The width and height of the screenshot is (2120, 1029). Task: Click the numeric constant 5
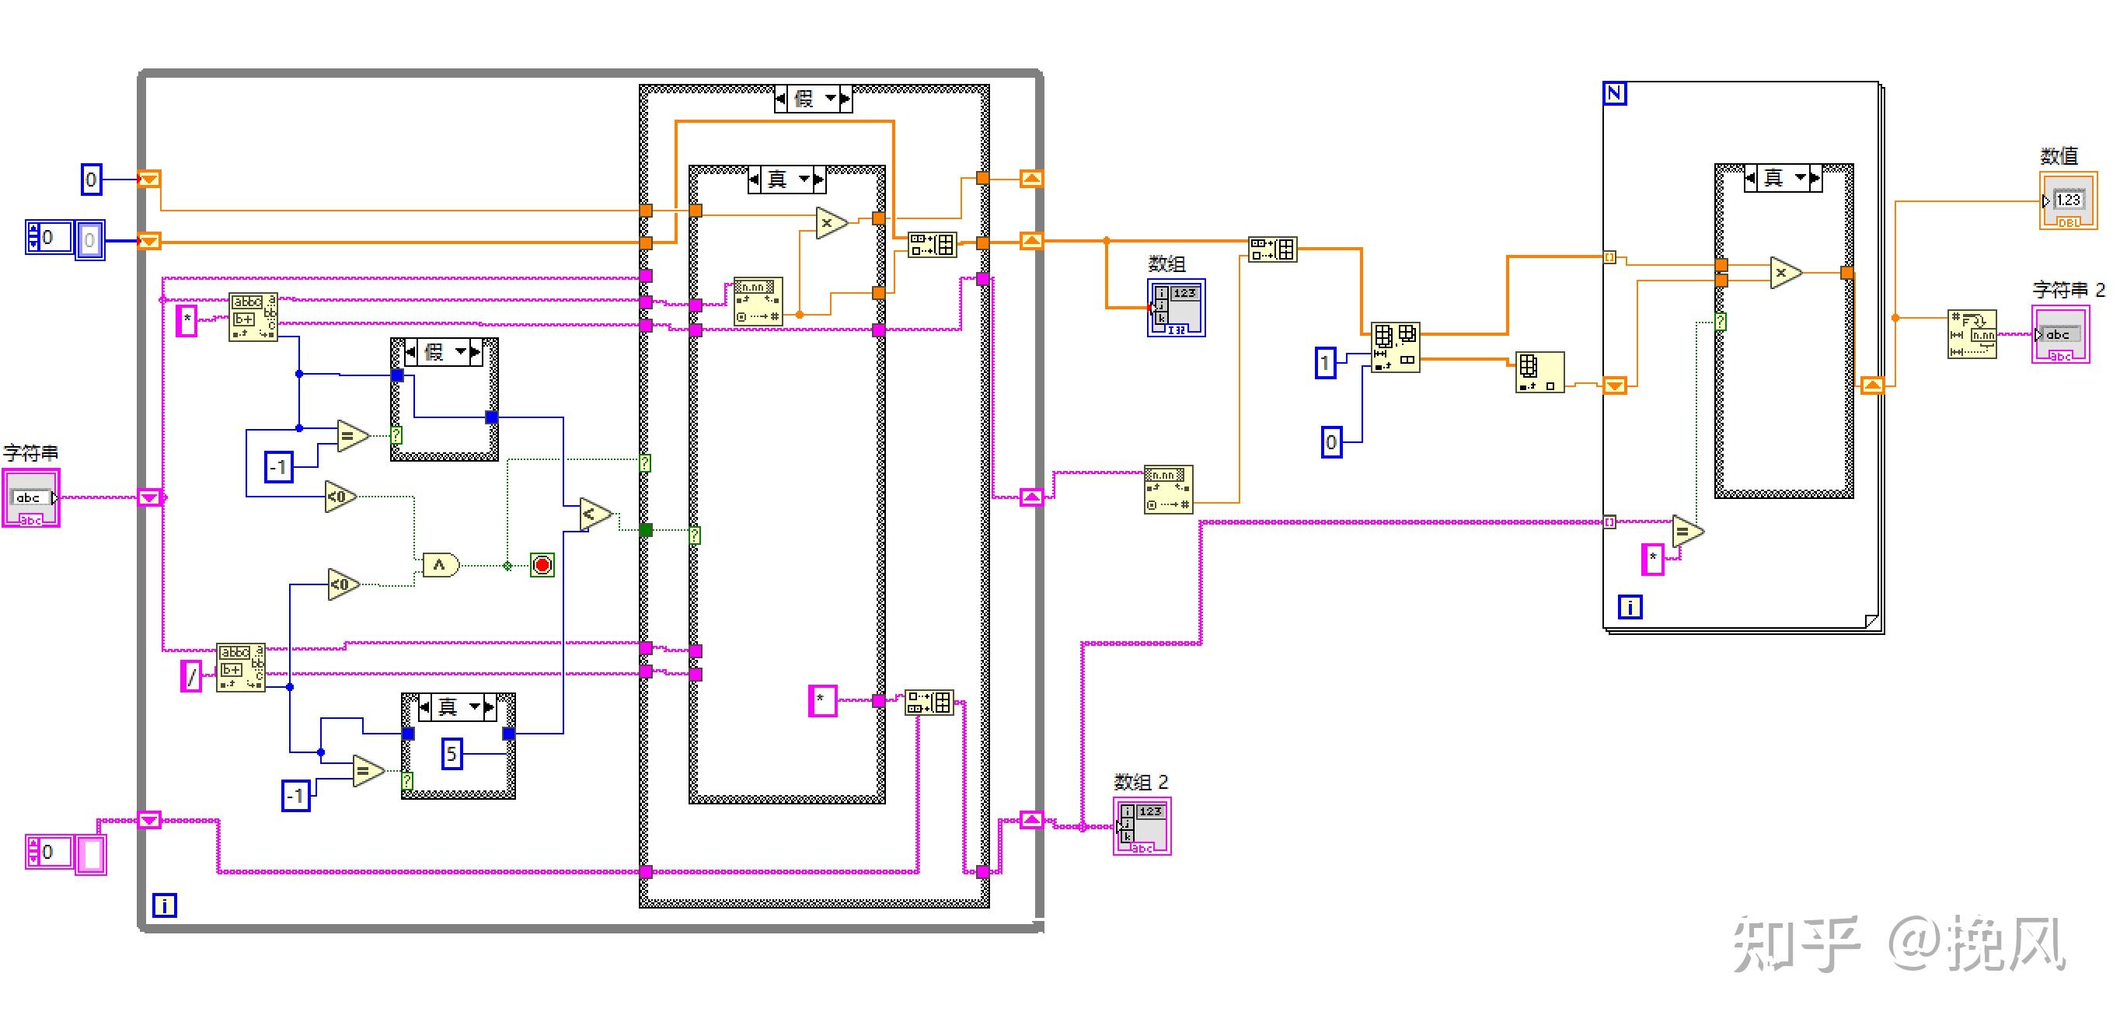(451, 753)
